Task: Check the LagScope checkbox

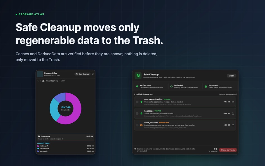Action: coord(137,113)
